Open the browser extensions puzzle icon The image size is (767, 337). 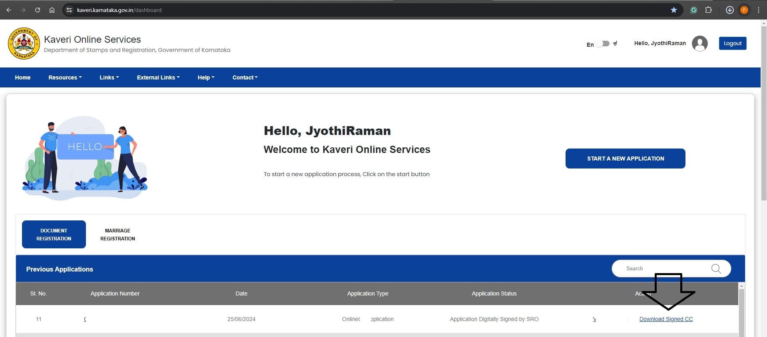pyautogui.click(x=708, y=10)
